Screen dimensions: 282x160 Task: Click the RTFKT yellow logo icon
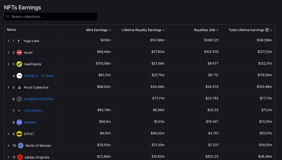pyautogui.click(x=19, y=134)
